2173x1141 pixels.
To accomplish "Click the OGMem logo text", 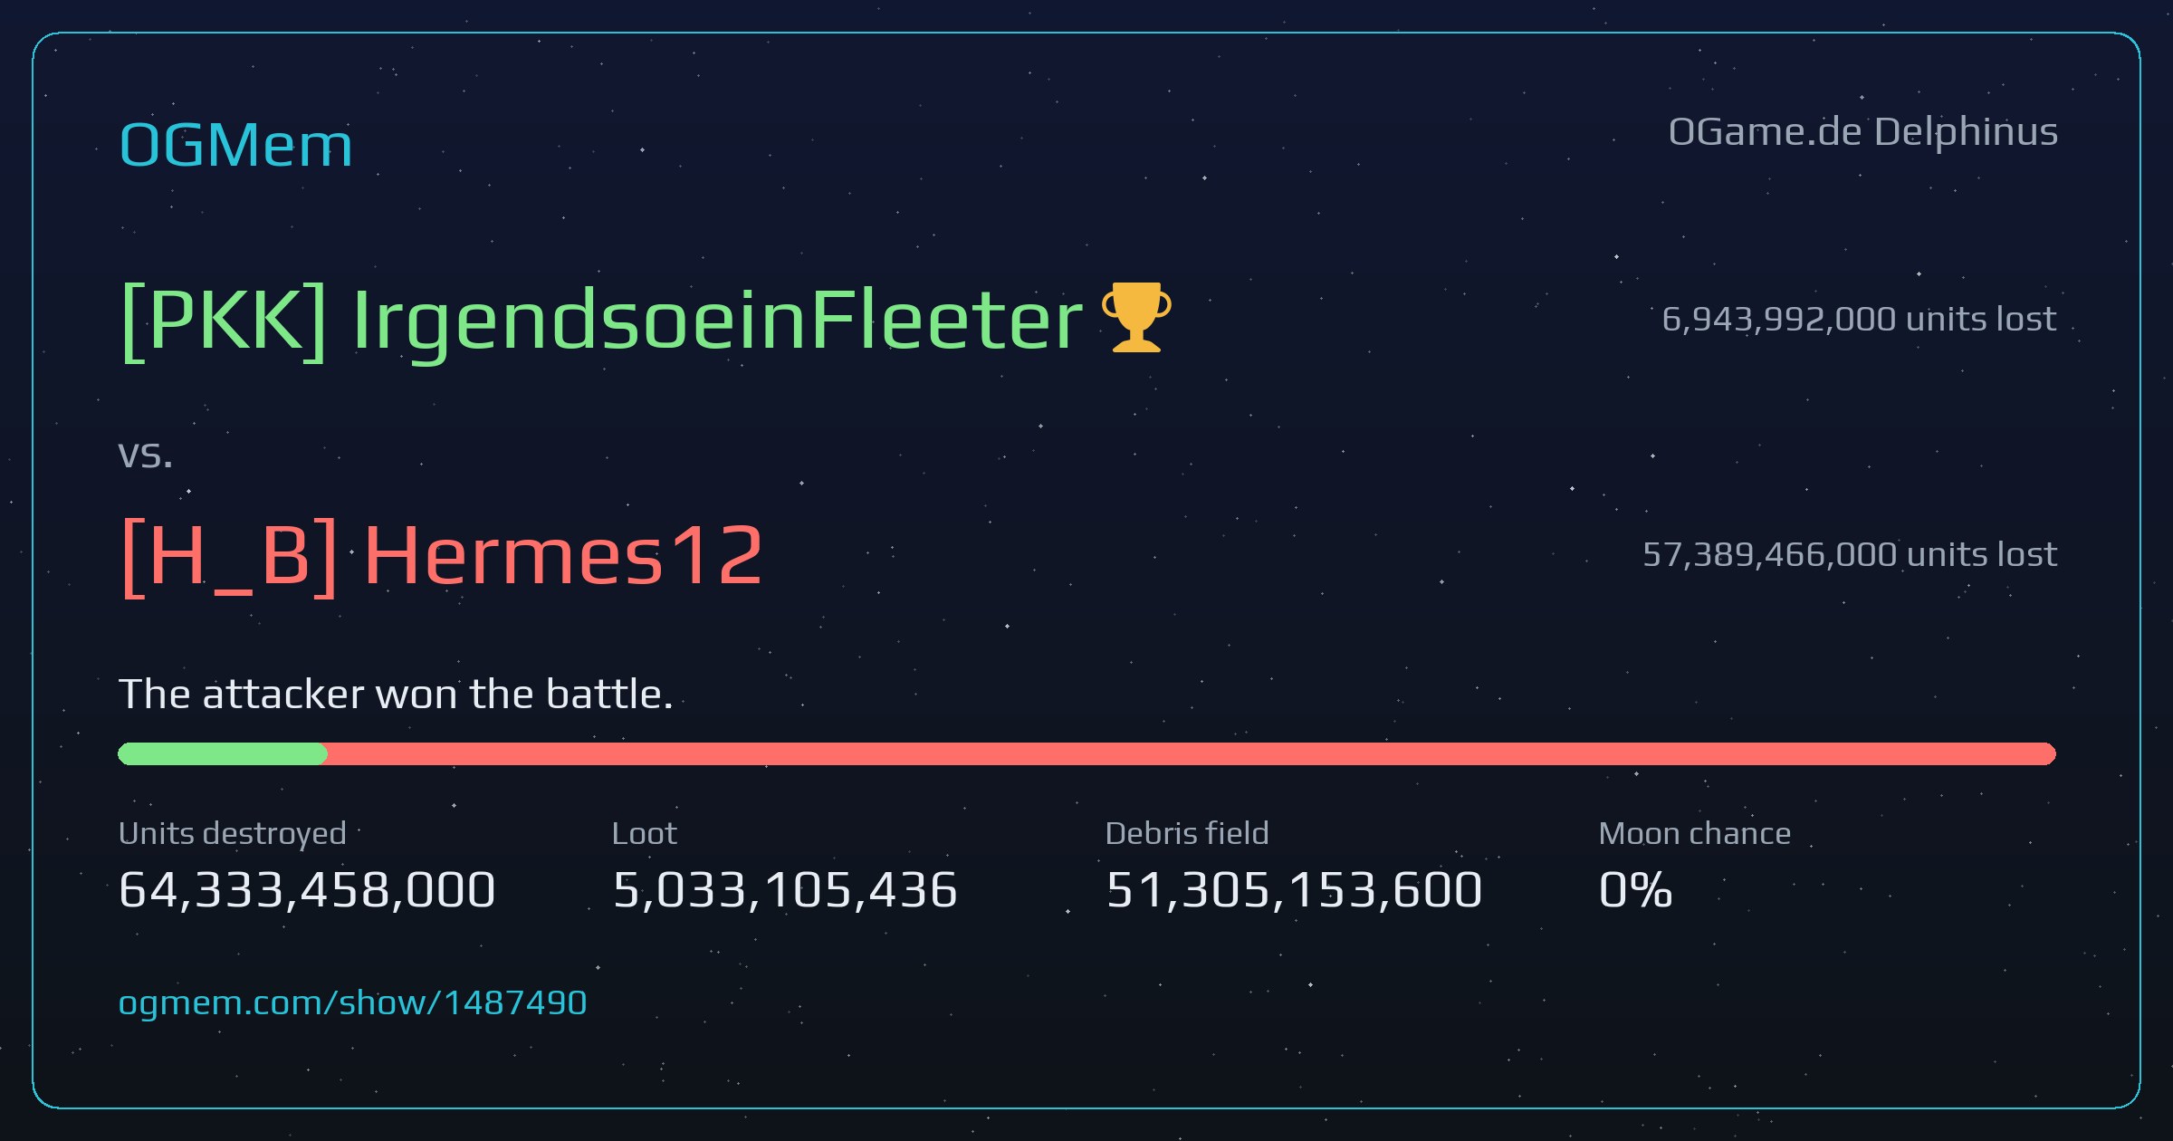I will pos(235,145).
